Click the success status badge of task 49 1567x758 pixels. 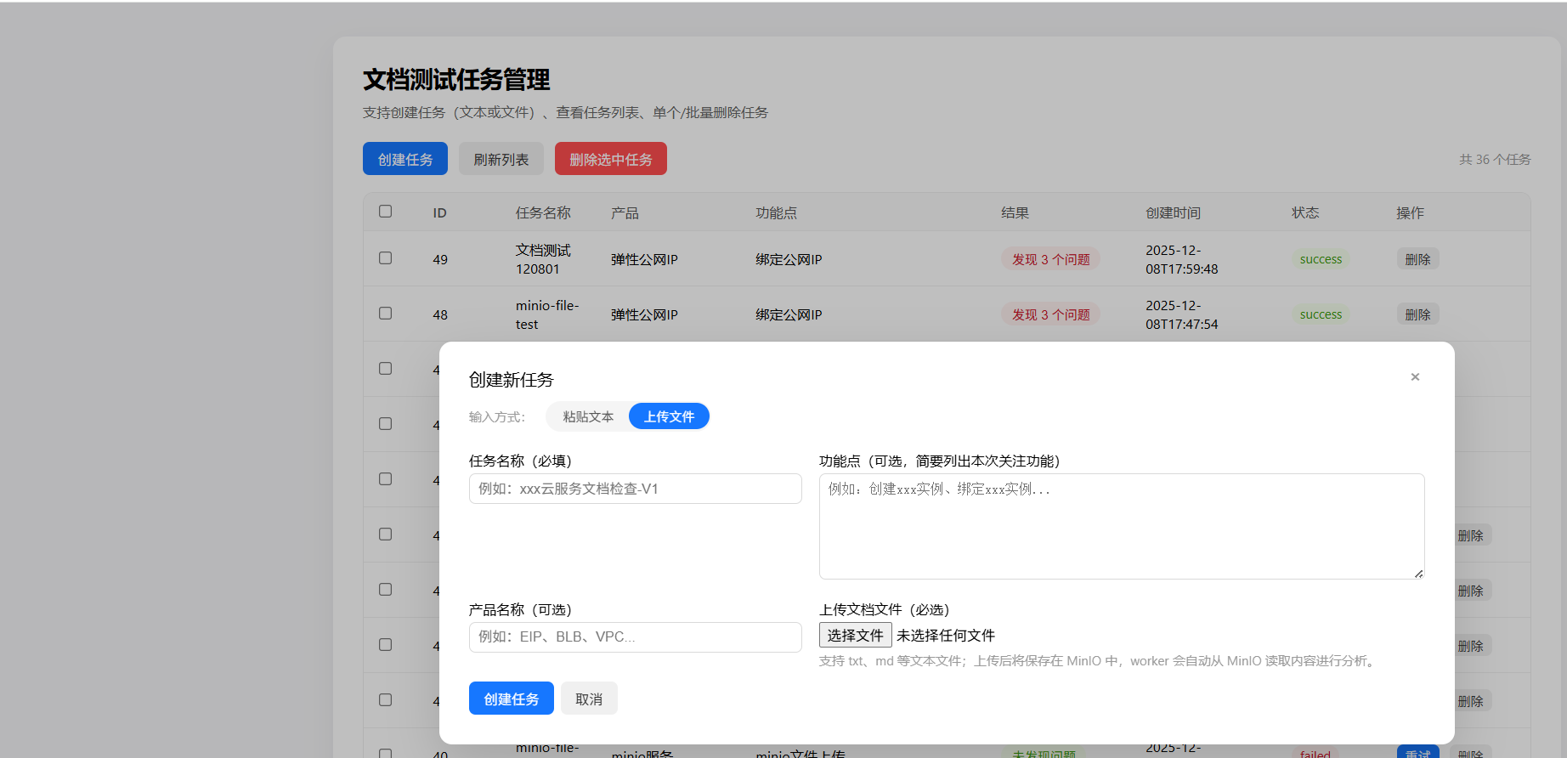coord(1321,259)
